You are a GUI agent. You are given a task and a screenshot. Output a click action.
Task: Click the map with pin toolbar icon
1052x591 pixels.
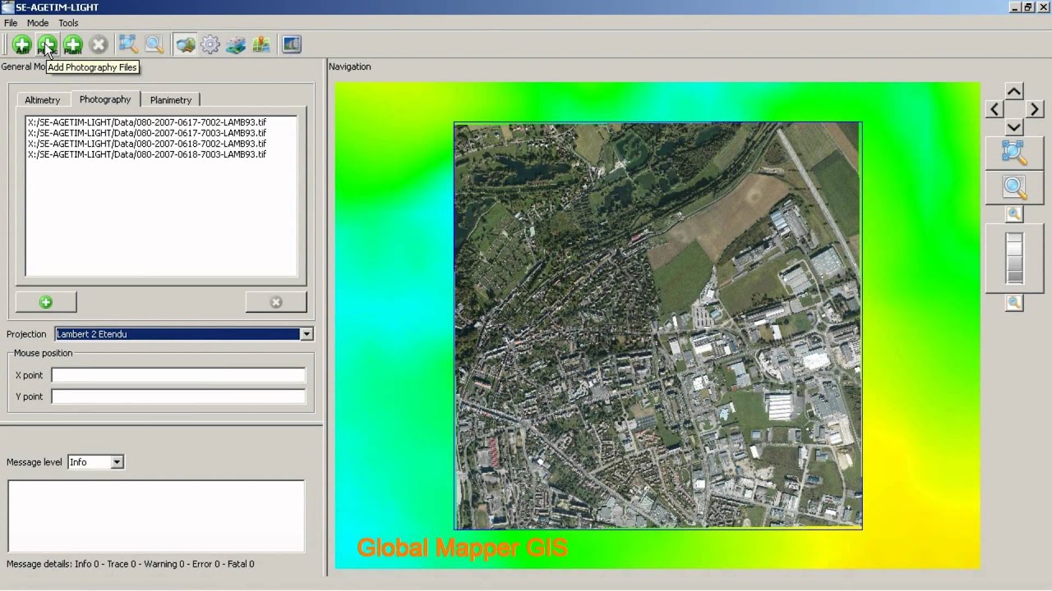pyautogui.click(x=261, y=44)
